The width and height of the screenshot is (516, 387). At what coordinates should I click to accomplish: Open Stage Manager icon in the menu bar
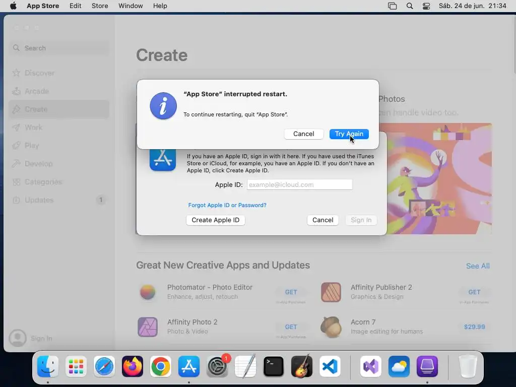pyautogui.click(x=392, y=6)
